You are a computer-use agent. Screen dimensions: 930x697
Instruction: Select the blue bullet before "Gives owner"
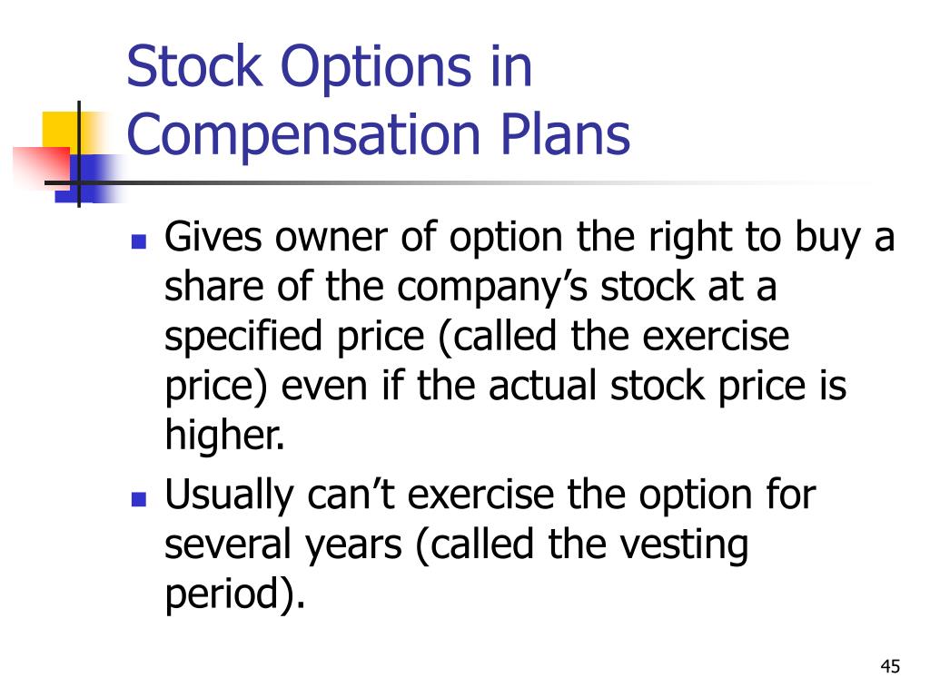139,241
